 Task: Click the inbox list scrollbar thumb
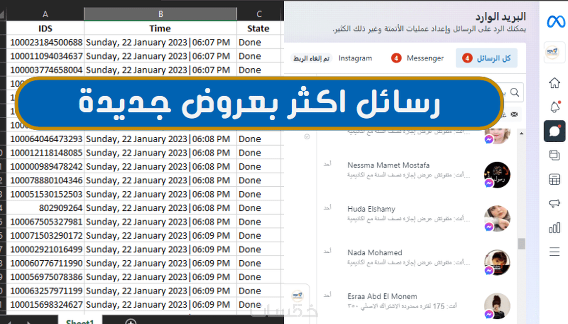coord(521,244)
